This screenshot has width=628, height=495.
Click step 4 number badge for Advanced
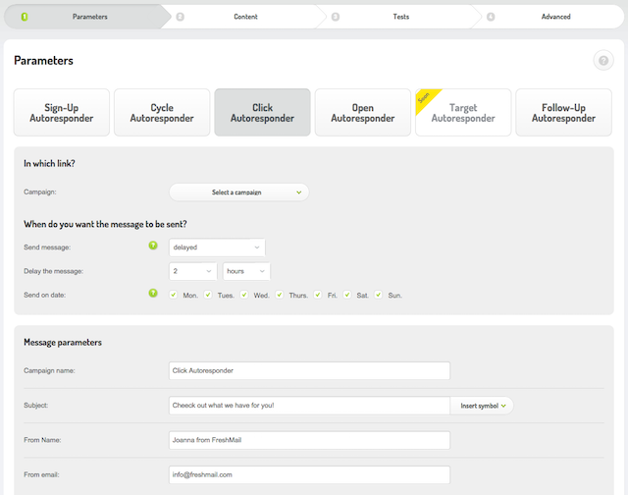491,17
